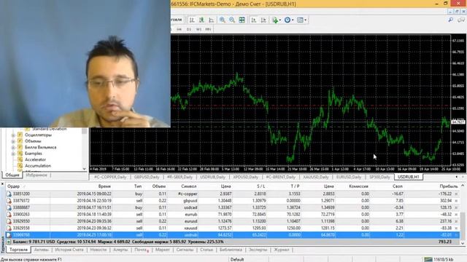Viewport: 467px width, 262px height.
Task: Toggle chart shift from right edge
Action: 263,20
